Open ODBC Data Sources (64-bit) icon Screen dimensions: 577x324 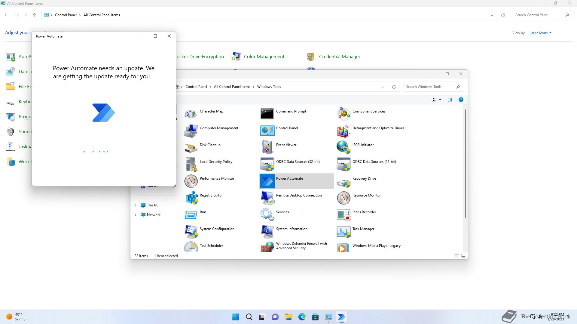(343, 164)
